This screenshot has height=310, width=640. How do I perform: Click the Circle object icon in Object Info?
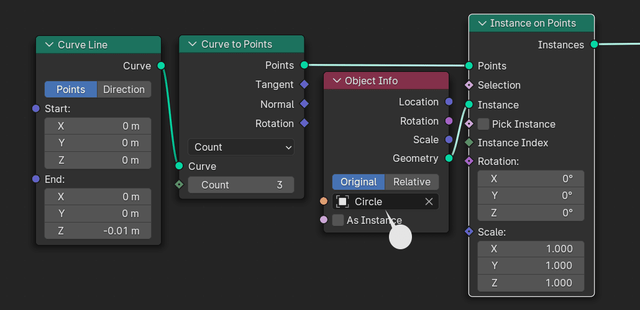coord(342,201)
